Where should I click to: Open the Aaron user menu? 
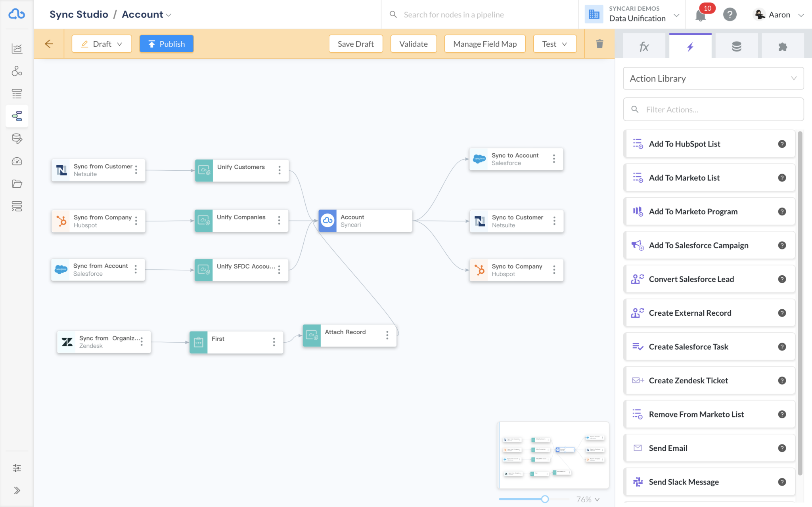[x=779, y=15]
